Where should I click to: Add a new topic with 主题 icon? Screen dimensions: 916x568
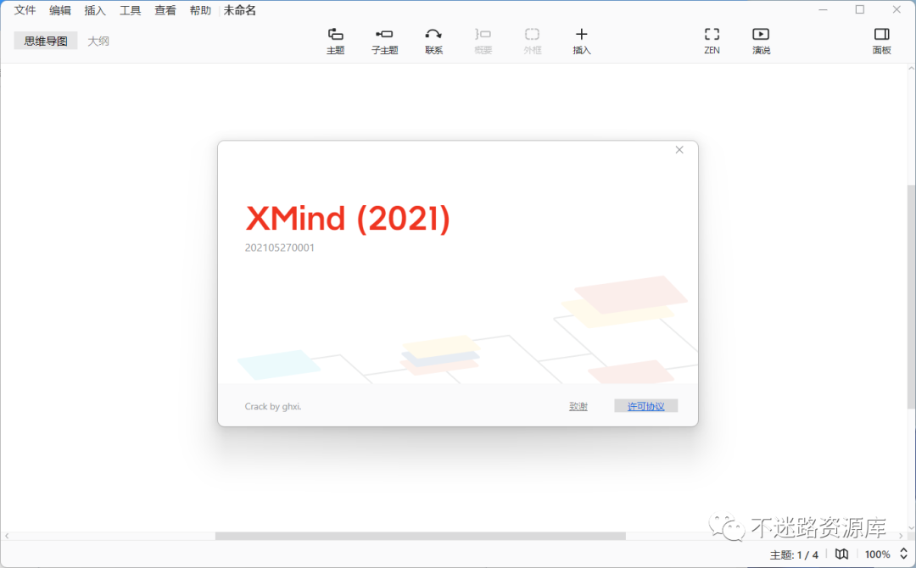(x=335, y=41)
